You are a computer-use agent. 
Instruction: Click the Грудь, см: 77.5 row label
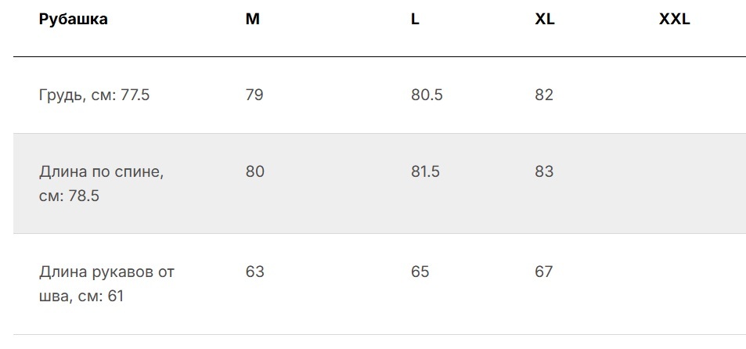94,95
